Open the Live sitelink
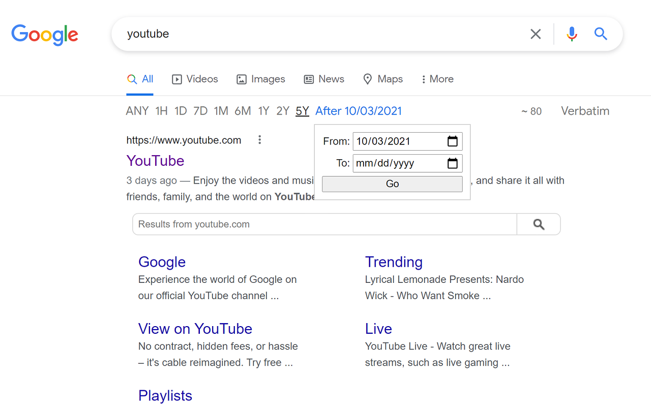The image size is (651, 407). 378,329
